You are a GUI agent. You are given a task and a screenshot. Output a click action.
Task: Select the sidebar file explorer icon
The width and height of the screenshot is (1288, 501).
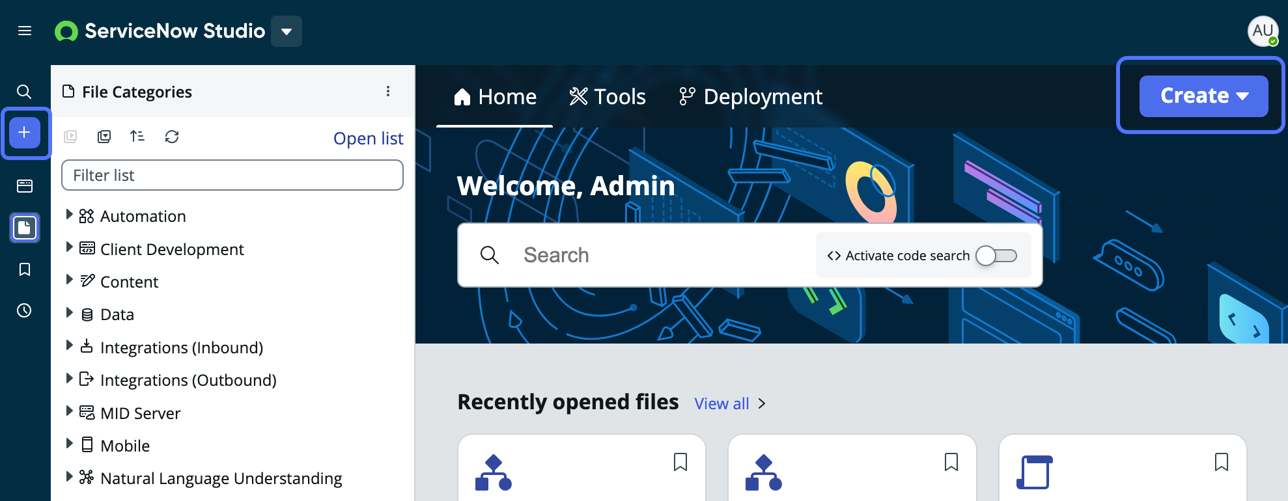[x=25, y=228]
